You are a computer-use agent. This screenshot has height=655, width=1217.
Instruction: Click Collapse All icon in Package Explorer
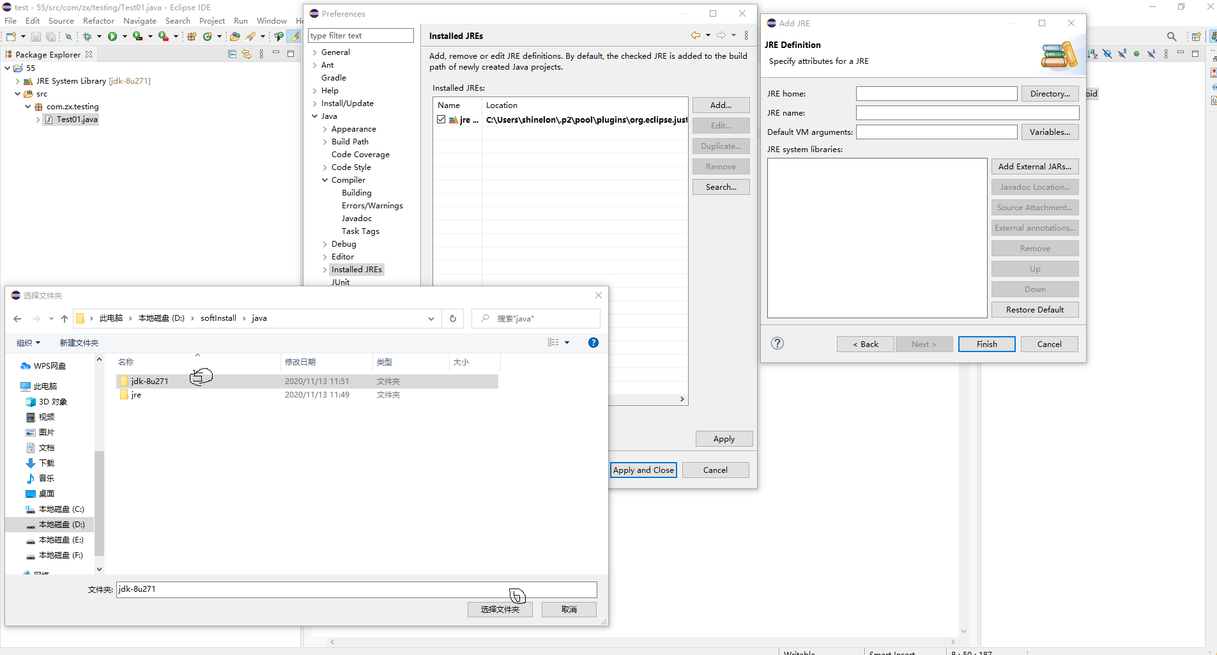pyautogui.click(x=232, y=54)
